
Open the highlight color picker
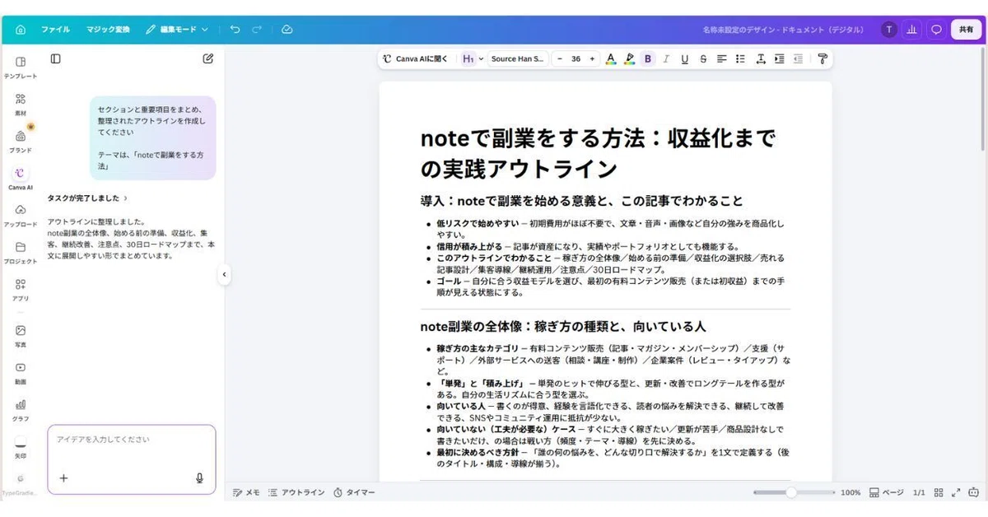coord(629,59)
